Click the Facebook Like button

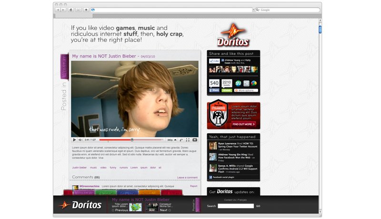[x=214, y=61]
